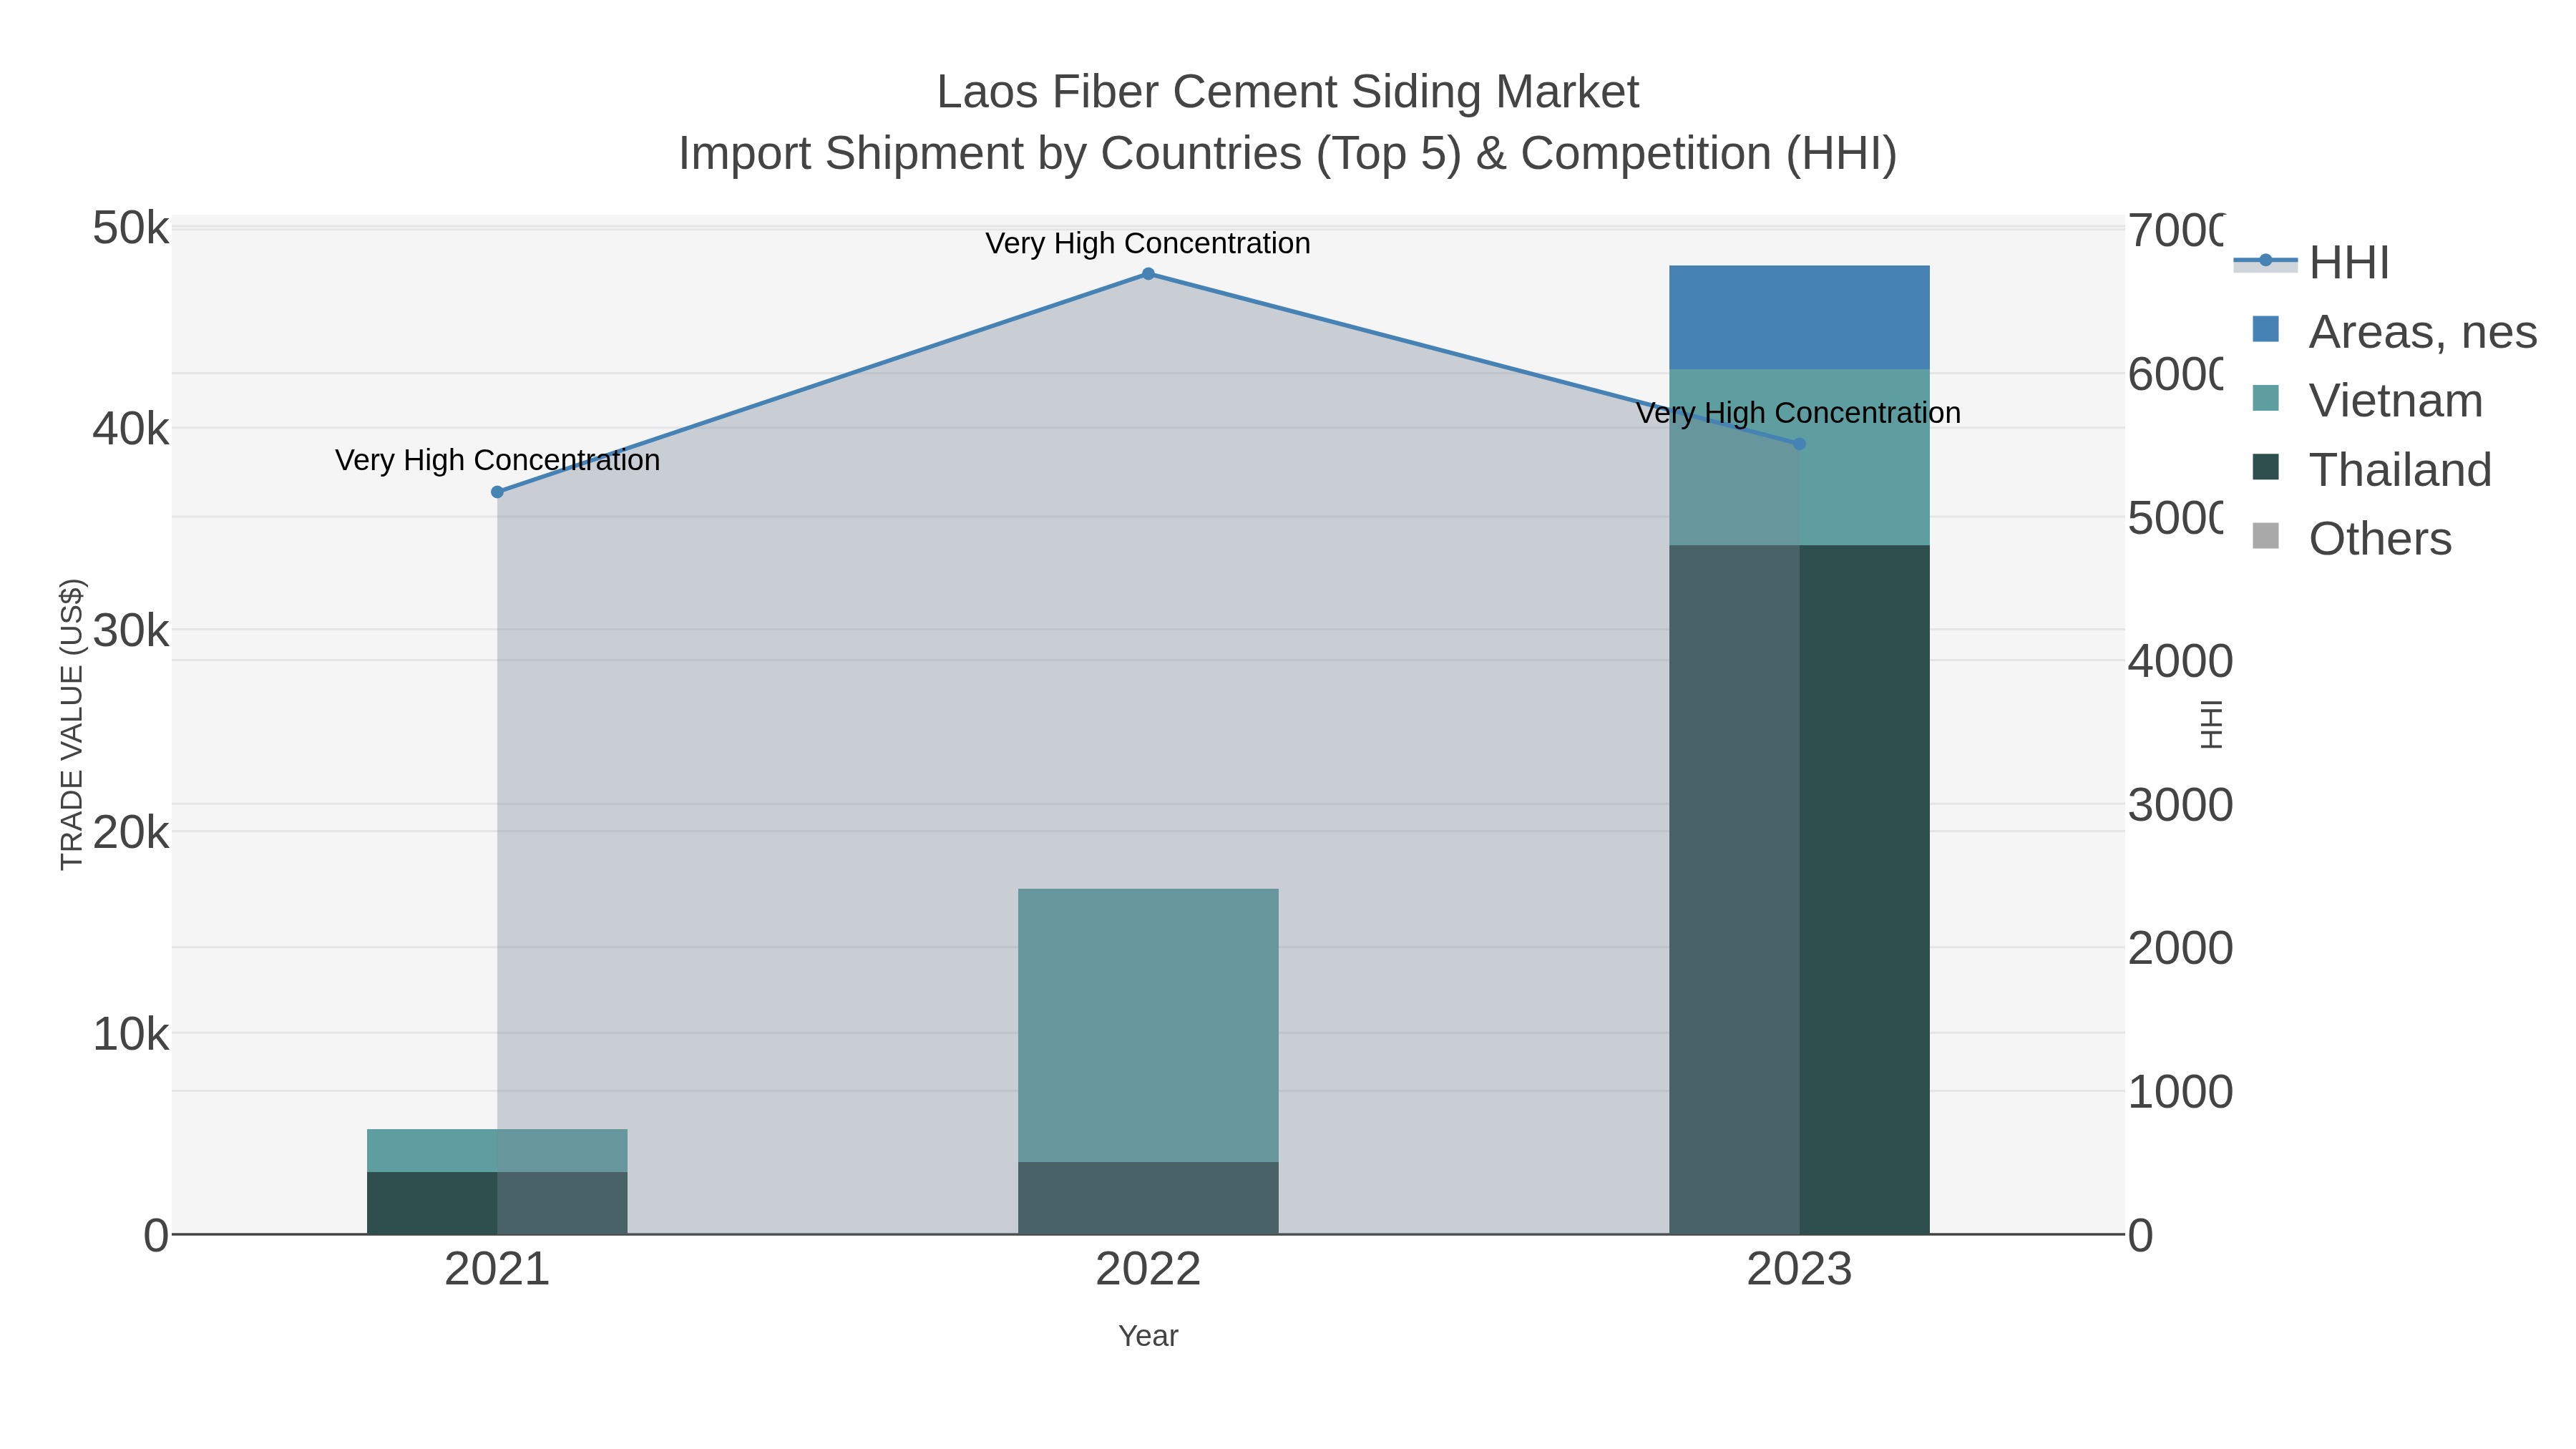Click the 2023 Areas, nes blue bar segment
2576x1449 pixels.
(1799, 318)
